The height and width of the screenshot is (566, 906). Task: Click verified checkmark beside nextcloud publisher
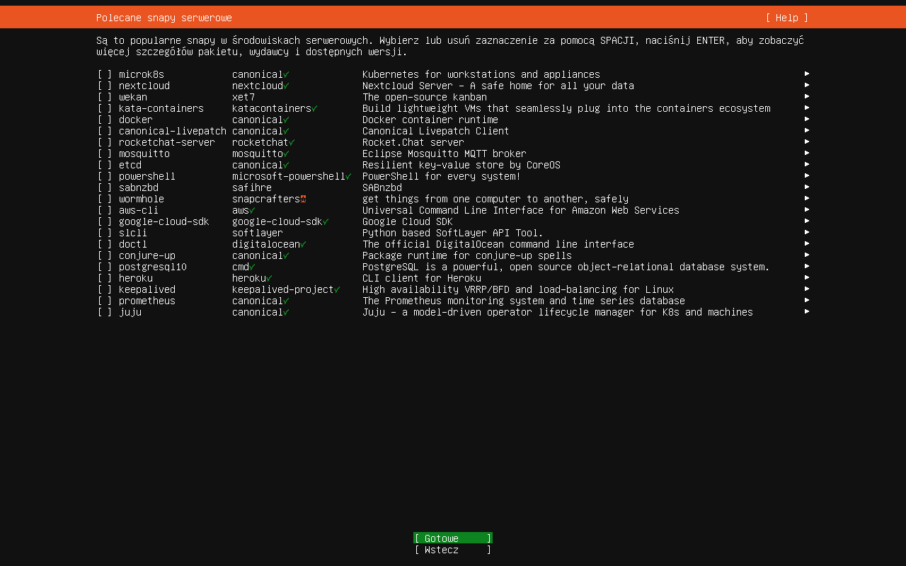click(286, 86)
